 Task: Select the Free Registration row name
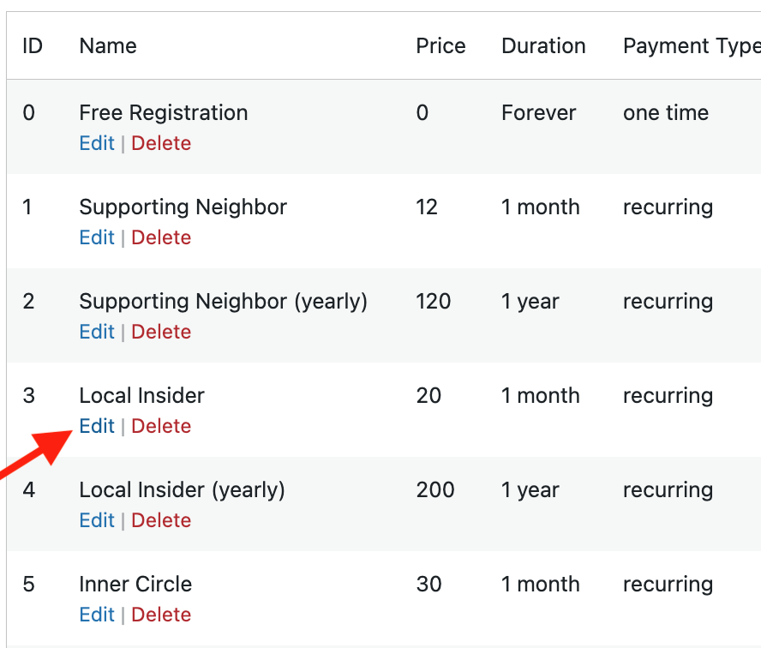click(x=163, y=112)
